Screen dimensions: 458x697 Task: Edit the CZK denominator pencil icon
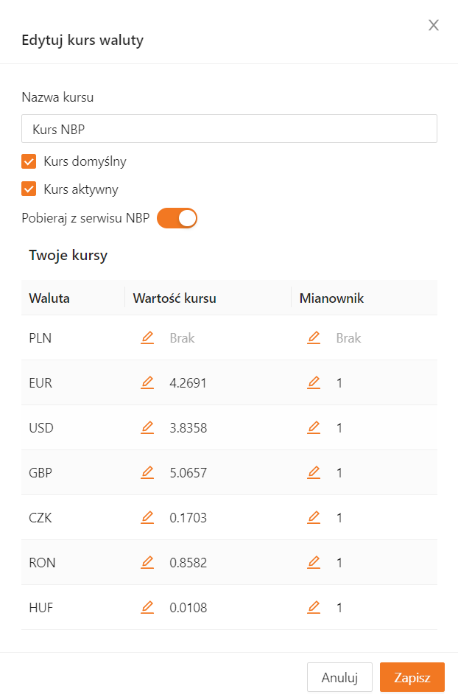[314, 517]
